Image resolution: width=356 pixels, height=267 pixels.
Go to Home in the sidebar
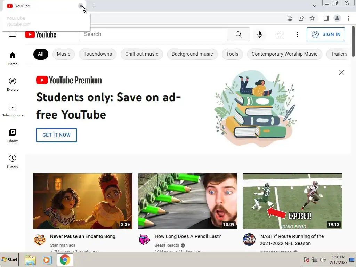click(13, 58)
